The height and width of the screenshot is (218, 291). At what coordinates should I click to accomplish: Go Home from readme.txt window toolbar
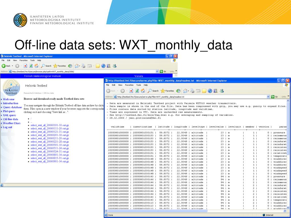point(143,91)
